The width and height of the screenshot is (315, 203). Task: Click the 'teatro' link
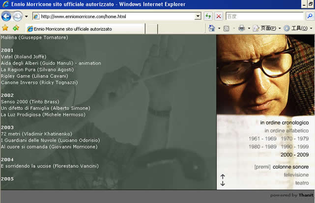point(302,183)
